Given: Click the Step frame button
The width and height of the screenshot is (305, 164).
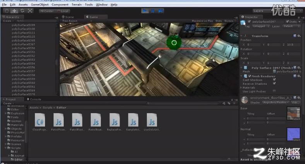Looking at the screenshot, I should click(160, 11).
